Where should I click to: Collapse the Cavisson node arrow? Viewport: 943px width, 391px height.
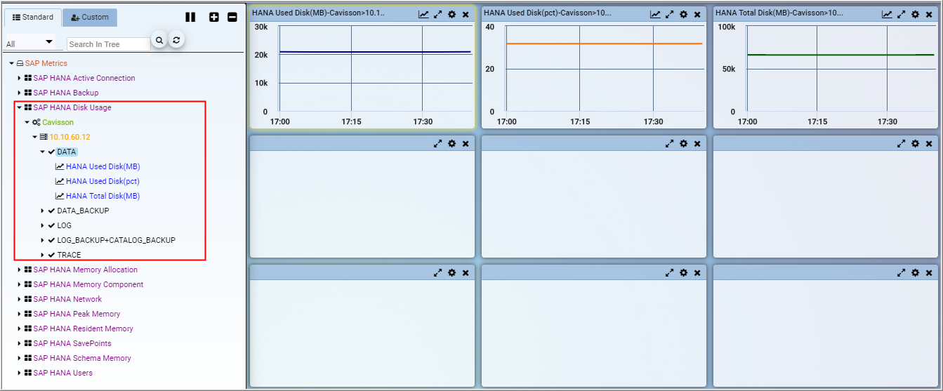click(27, 122)
